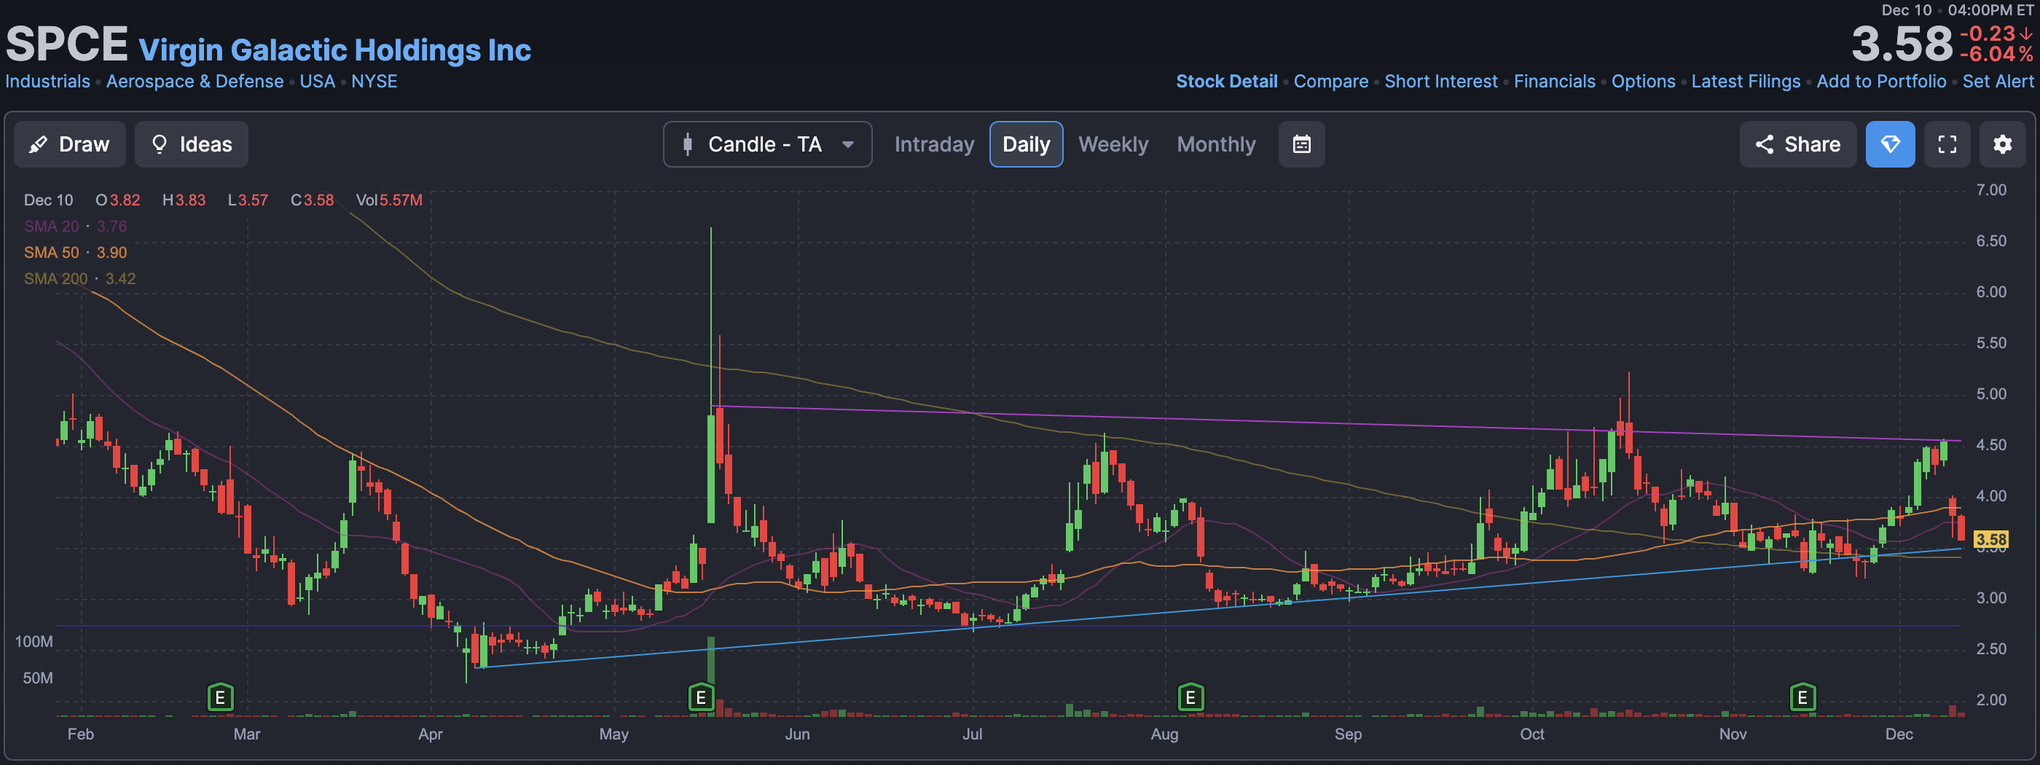Open Aerospace & Defense industry link
This screenshot has width=2040, height=765.
(x=195, y=82)
